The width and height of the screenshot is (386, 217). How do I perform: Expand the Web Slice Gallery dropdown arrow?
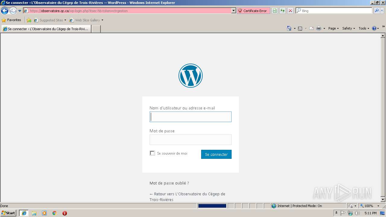point(102,20)
